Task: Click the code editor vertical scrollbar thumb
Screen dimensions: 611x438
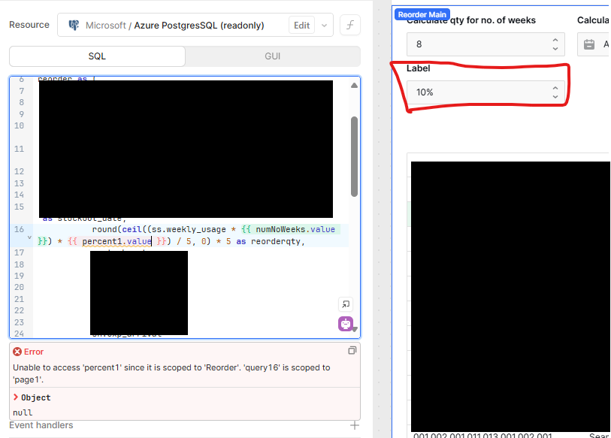Action: pos(354,156)
